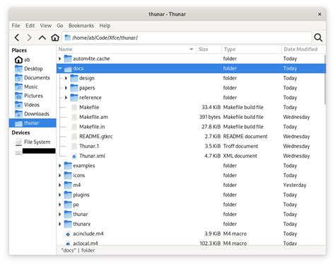Screen dimensions: 335x265
Task: Select the Thunar.1 file name
Action: pyautogui.click(x=89, y=146)
